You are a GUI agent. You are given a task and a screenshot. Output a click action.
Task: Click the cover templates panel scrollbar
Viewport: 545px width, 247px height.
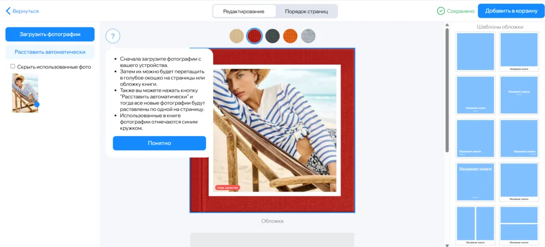[x=447, y=90]
